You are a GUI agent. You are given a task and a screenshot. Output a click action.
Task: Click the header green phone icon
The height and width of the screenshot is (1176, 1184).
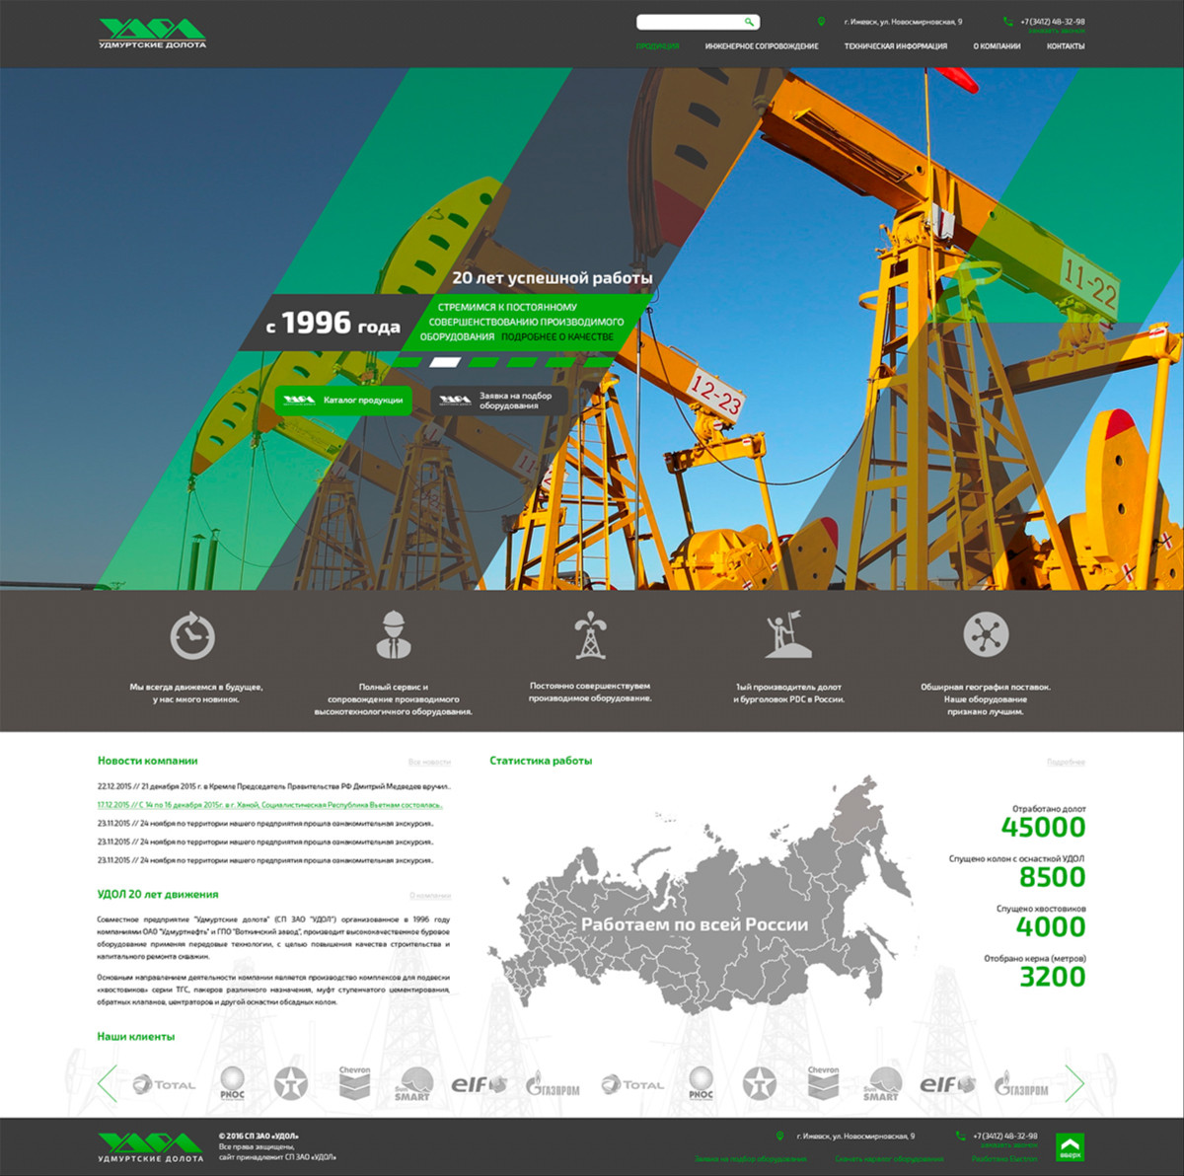click(1007, 22)
